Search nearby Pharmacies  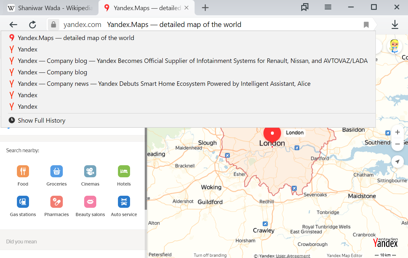[57, 206]
